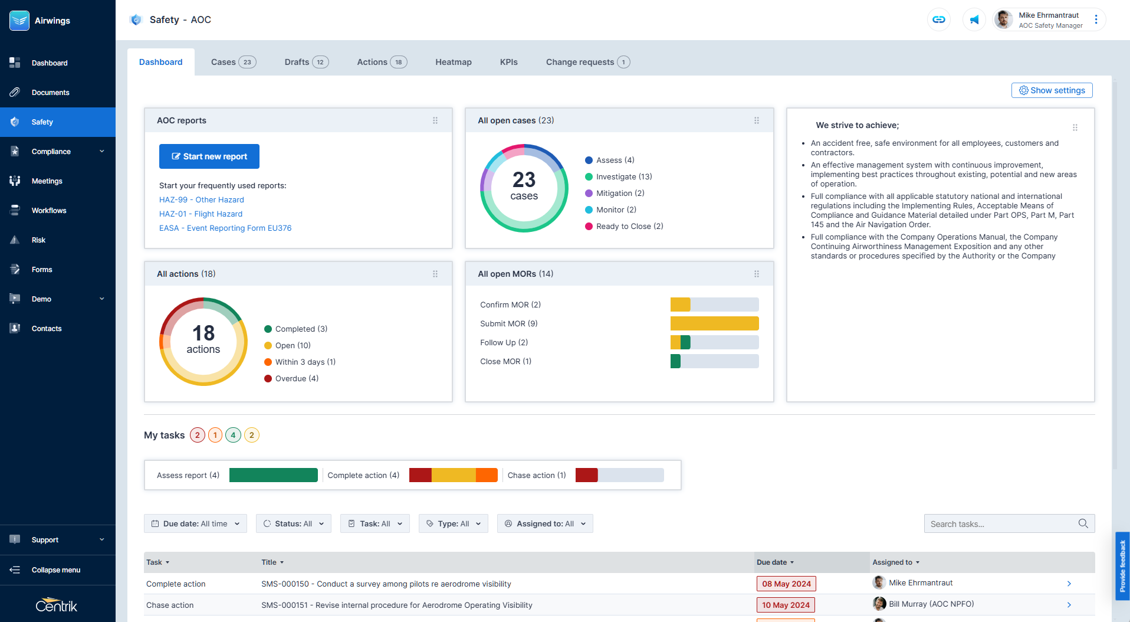
Task: Click the All open cases widget drag handle
Action: [x=757, y=120]
